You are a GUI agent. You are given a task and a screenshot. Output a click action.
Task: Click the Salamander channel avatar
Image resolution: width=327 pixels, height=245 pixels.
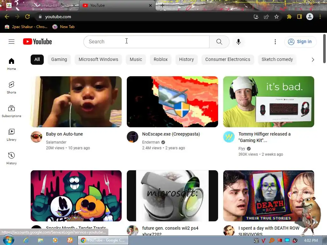click(x=36, y=137)
